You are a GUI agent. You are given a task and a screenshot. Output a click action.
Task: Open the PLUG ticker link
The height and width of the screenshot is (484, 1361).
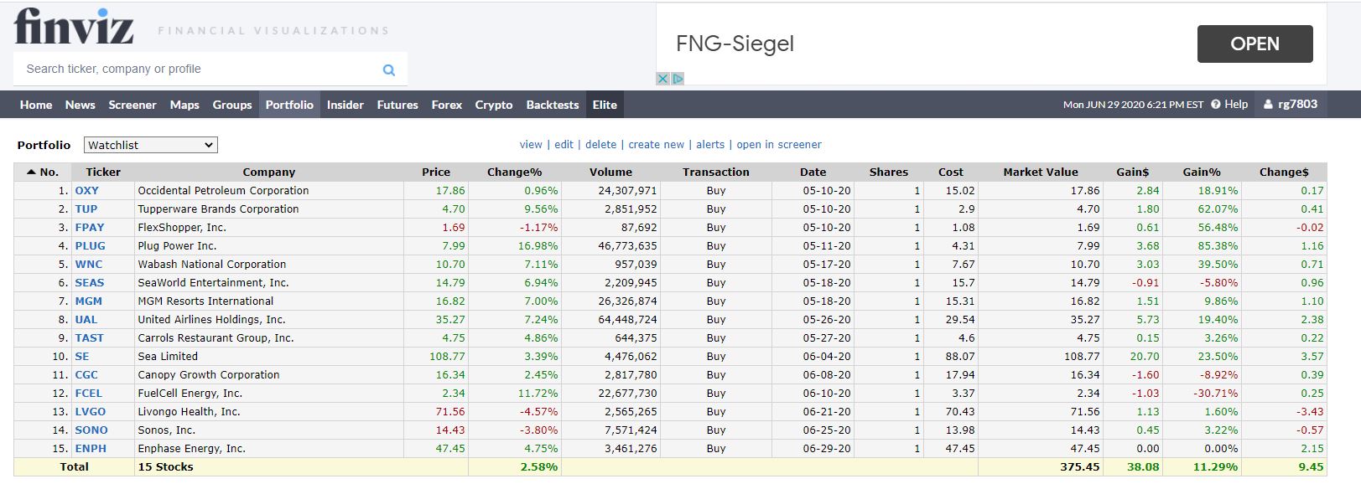[x=90, y=246]
